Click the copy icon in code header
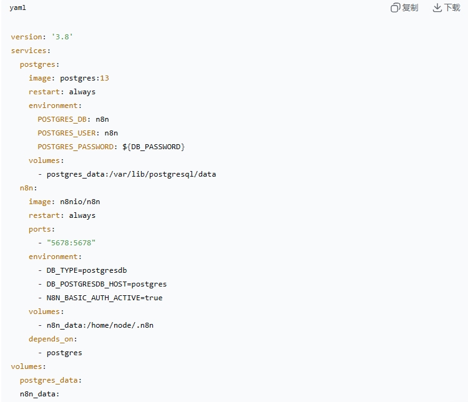 (x=395, y=7)
